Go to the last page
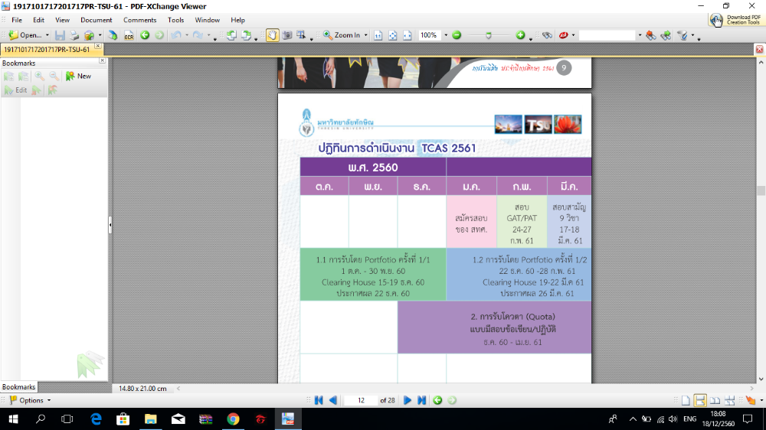 [422, 400]
